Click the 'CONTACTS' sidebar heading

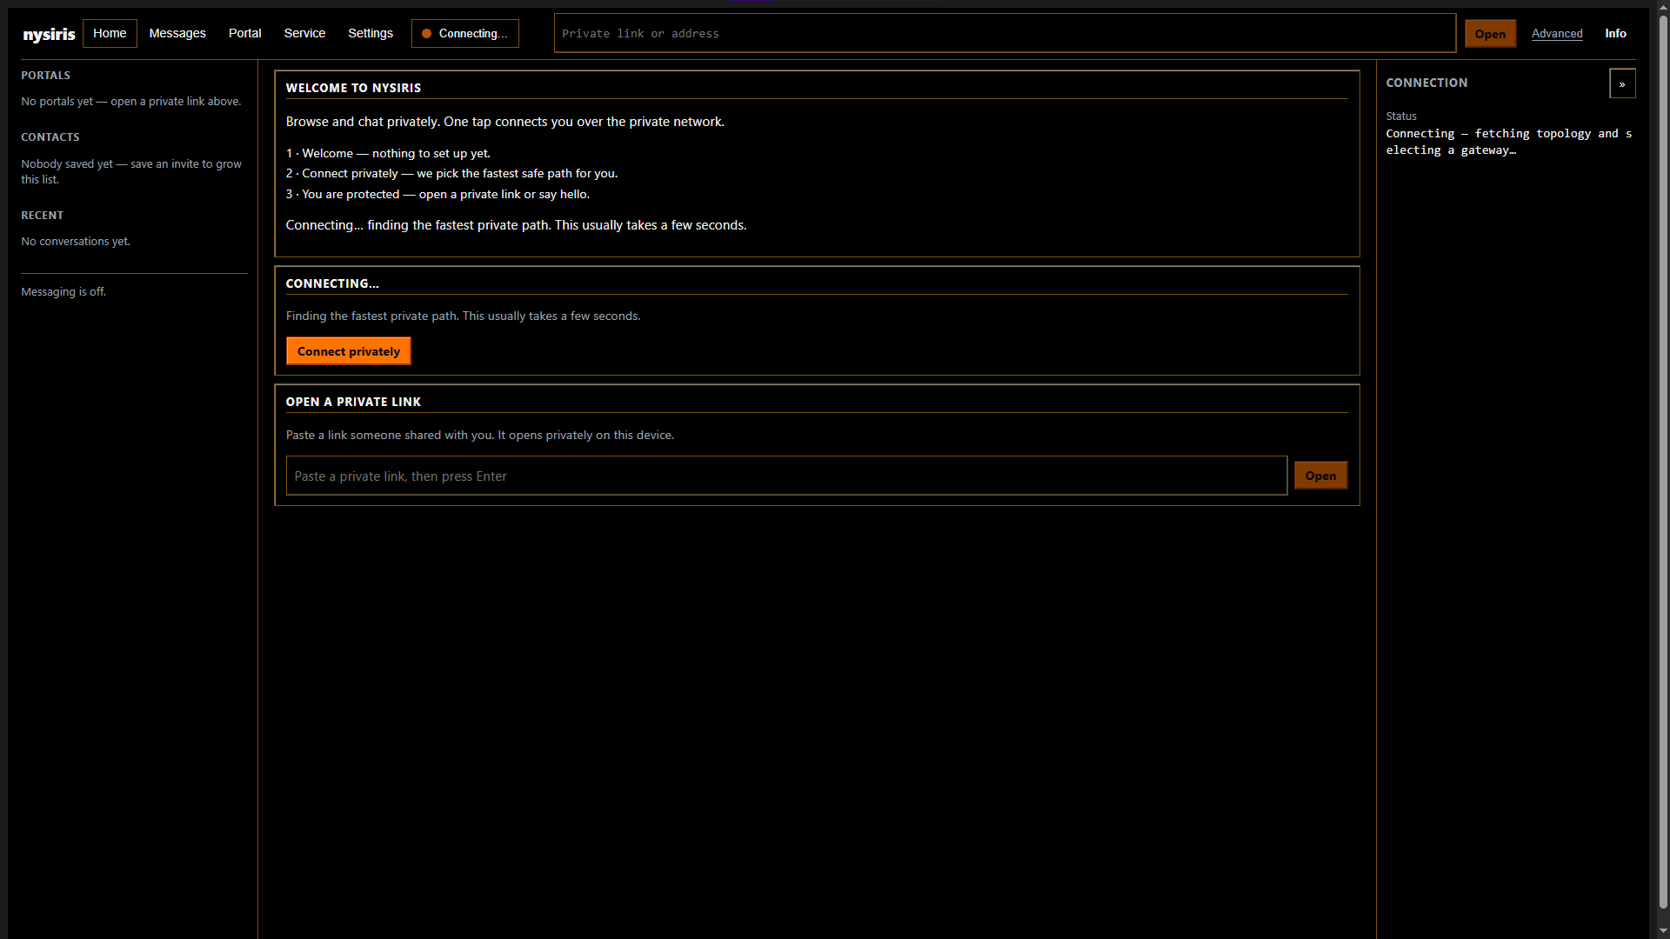pos(50,137)
